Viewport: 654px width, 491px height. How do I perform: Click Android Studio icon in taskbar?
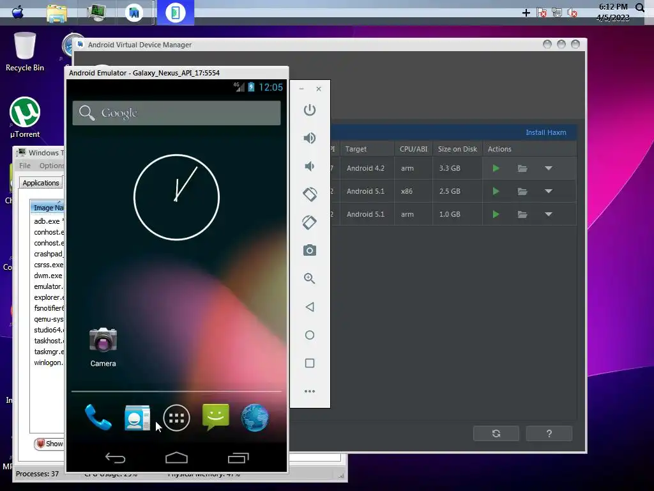134,13
